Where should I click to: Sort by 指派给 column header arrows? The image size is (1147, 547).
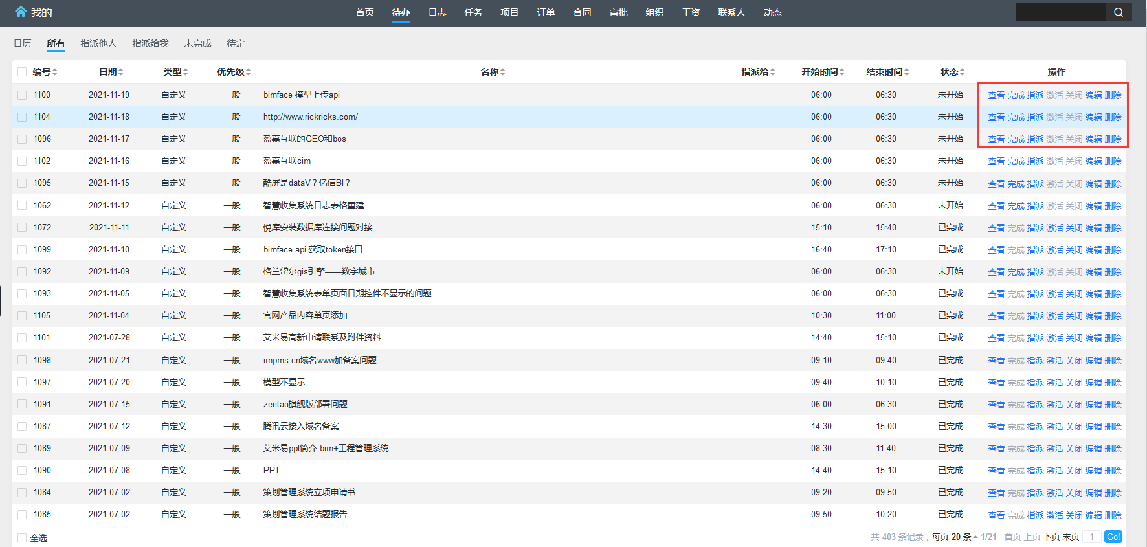point(758,72)
